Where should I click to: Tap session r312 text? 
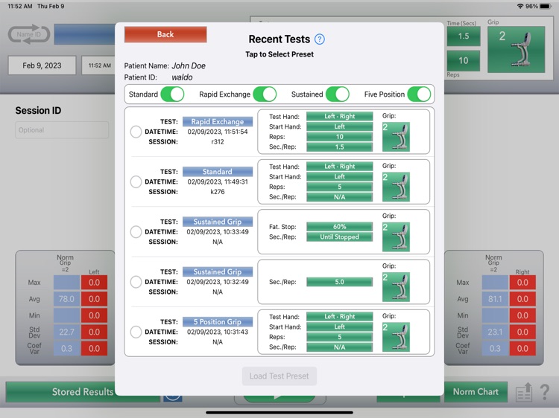tap(218, 141)
